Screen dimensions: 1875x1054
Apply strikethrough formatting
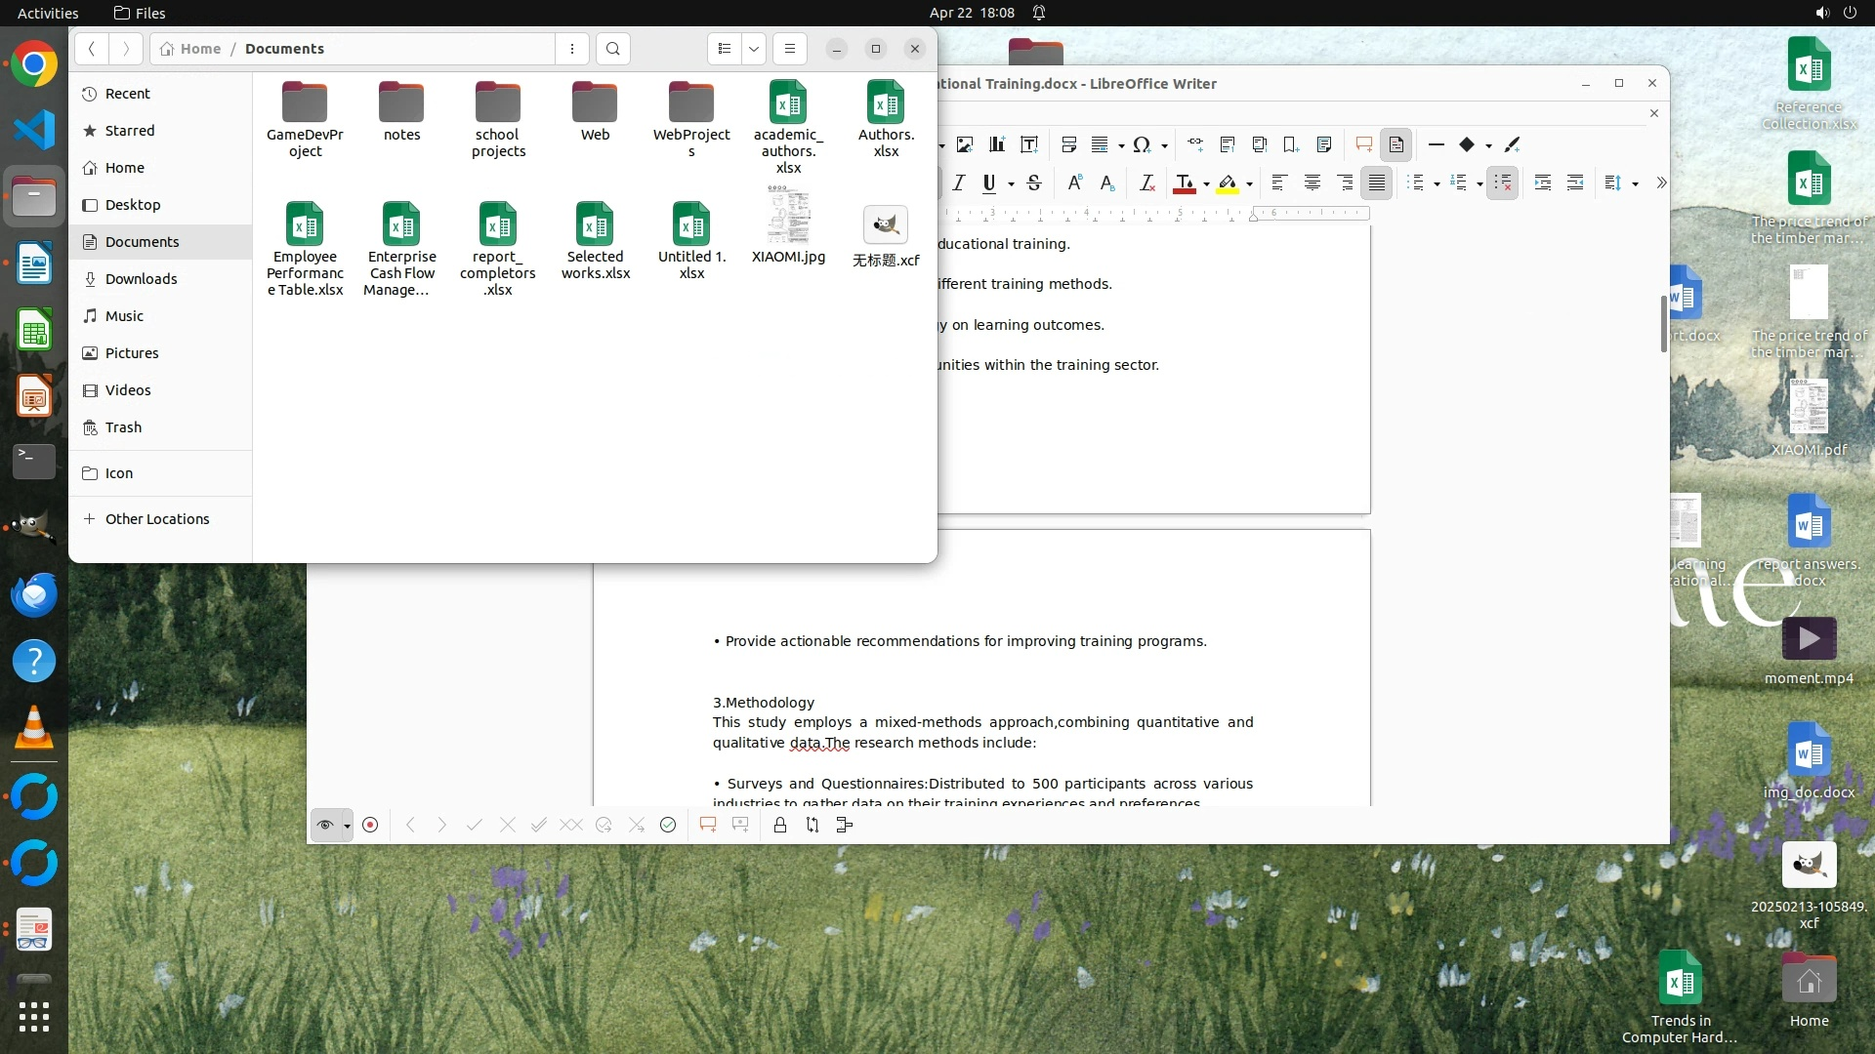pos(1034,182)
